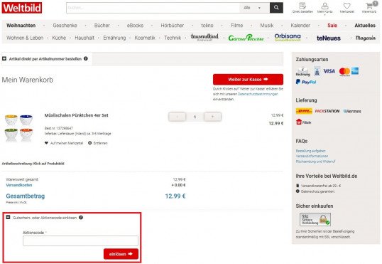Decrease quantity with the minus button

pyautogui.click(x=177, y=117)
